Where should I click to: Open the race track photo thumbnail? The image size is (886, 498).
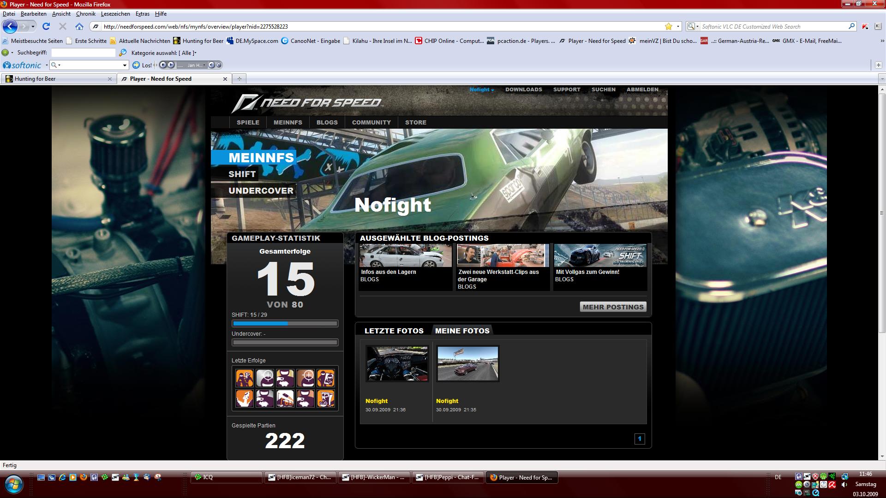coord(467,363)
